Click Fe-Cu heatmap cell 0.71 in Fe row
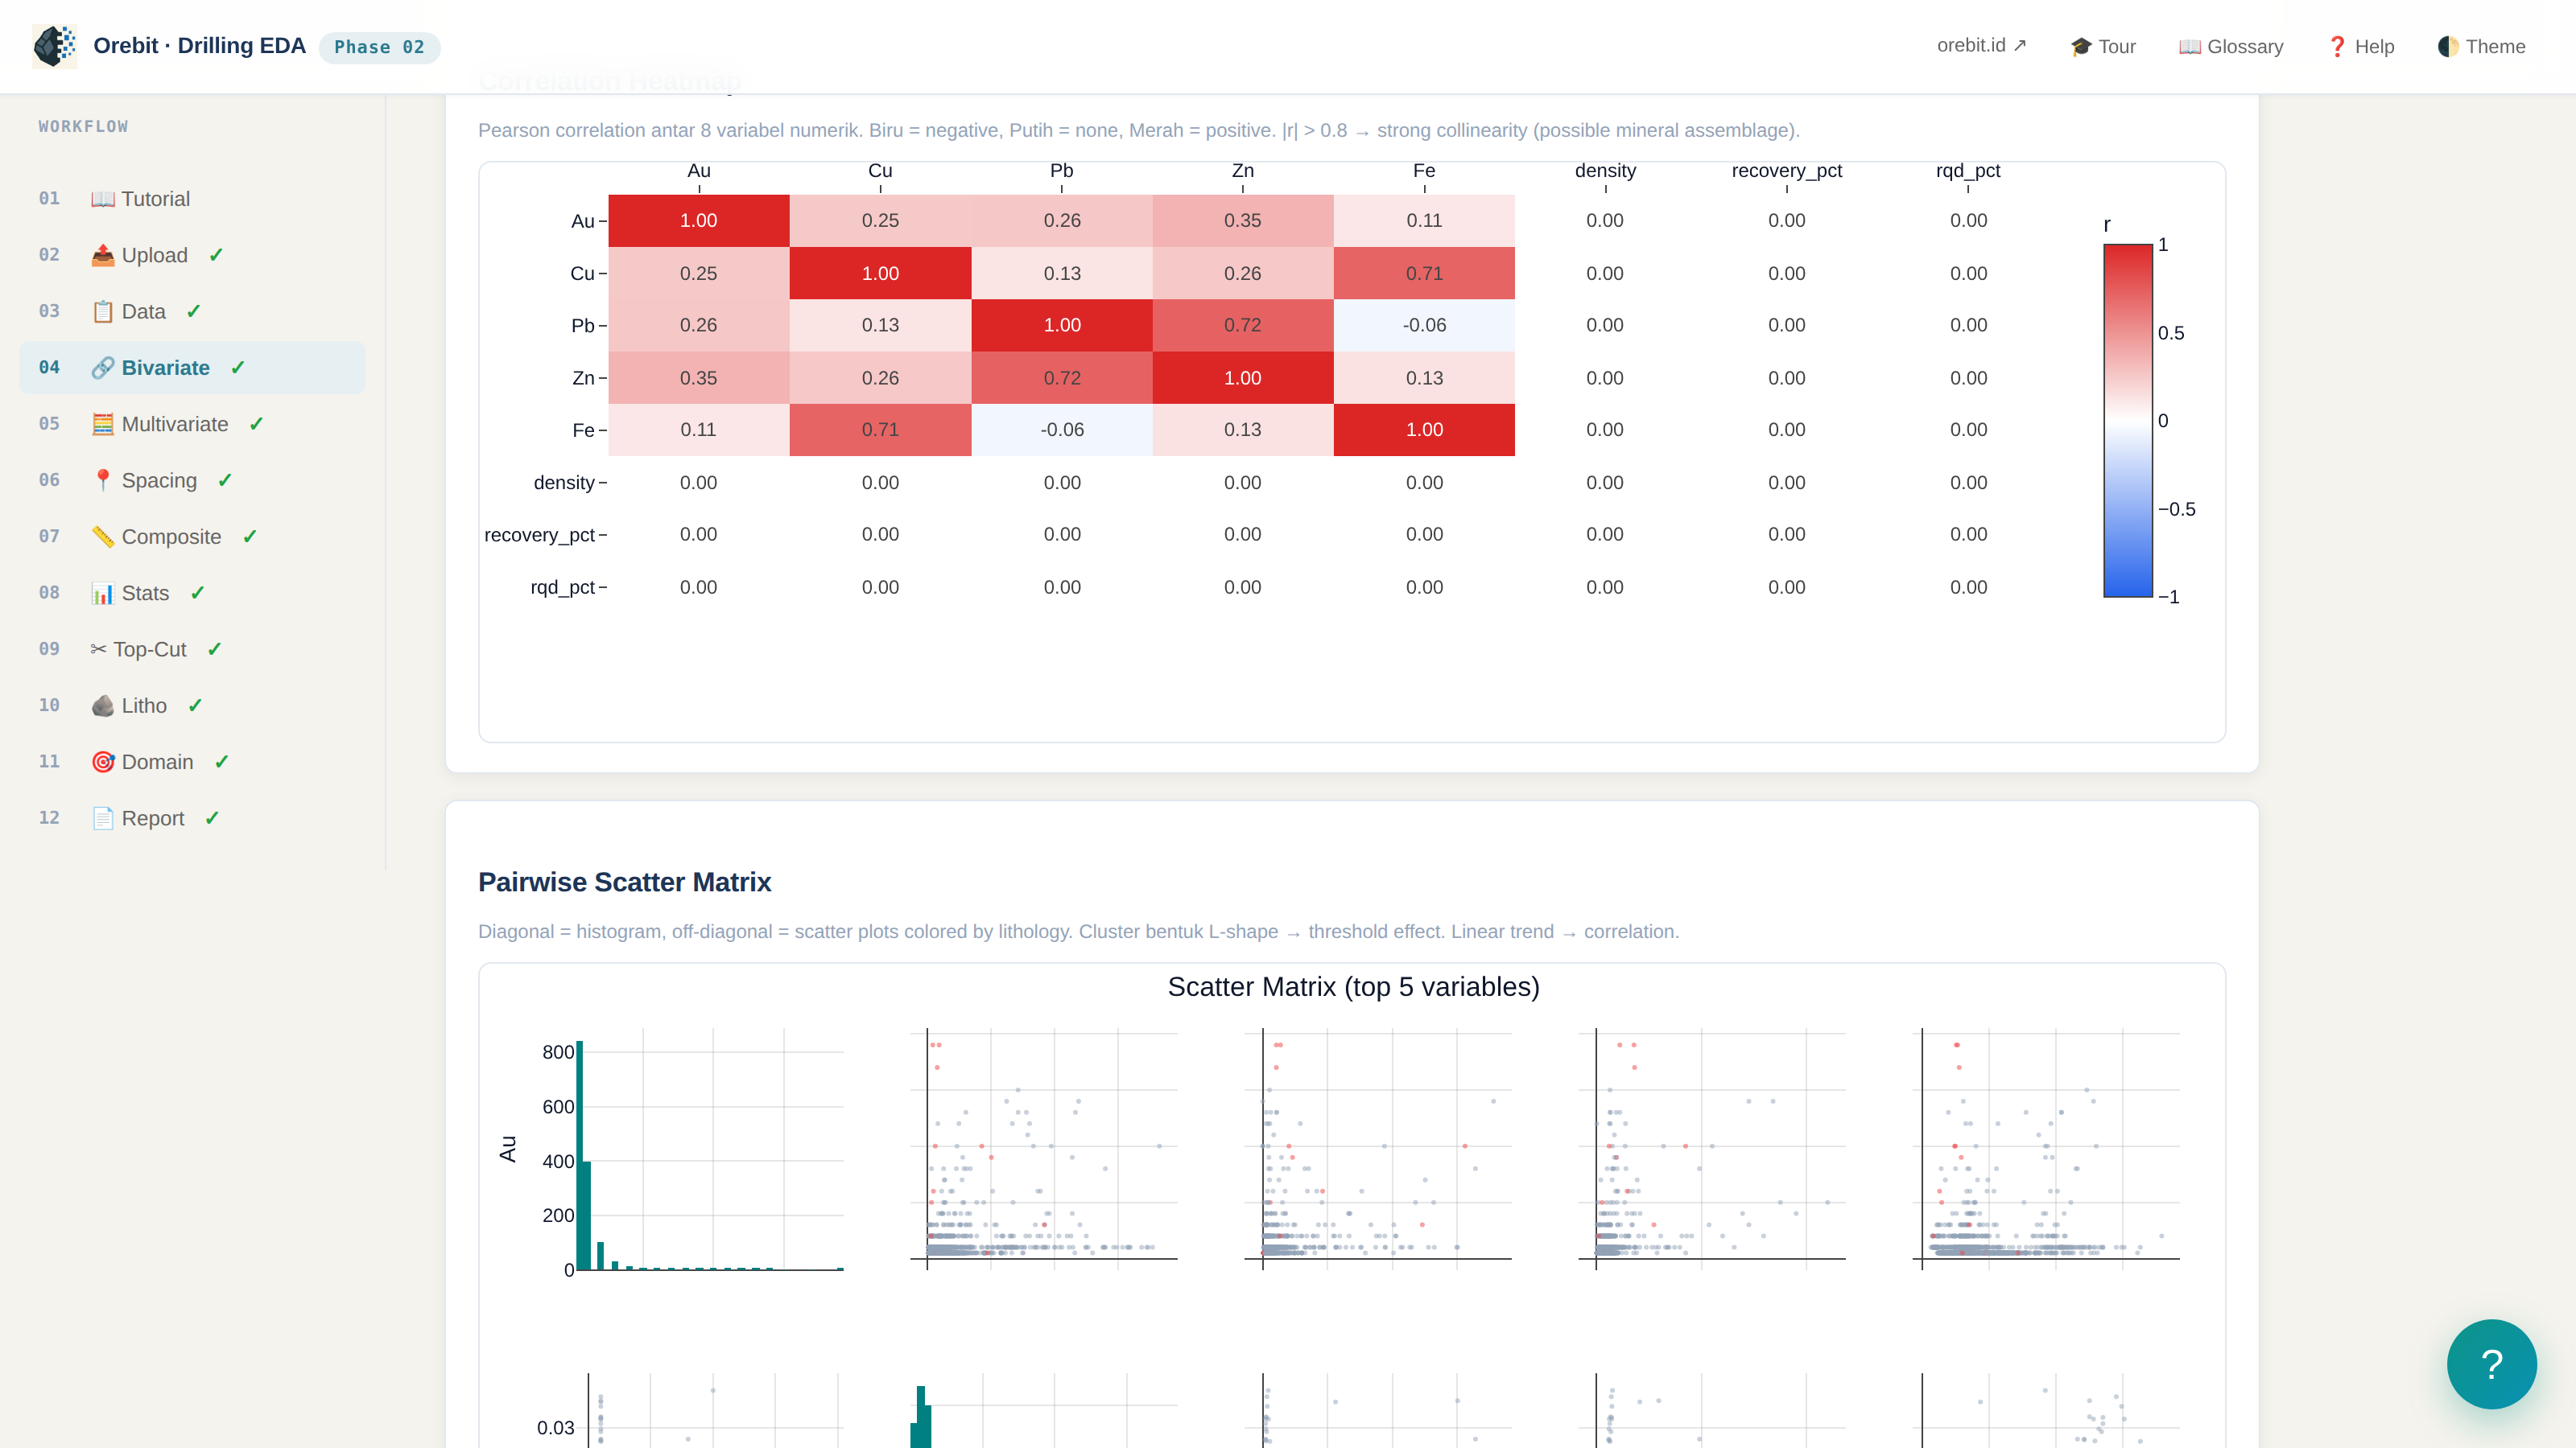 [880, 430]
